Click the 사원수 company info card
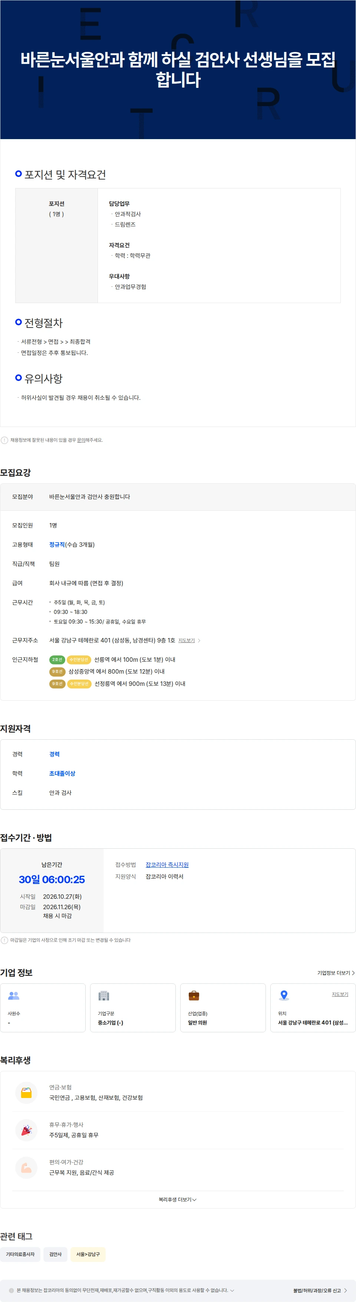 [43, 1008]
